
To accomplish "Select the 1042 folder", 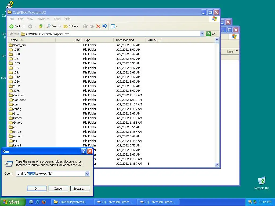I will click(x=14, y=77).
